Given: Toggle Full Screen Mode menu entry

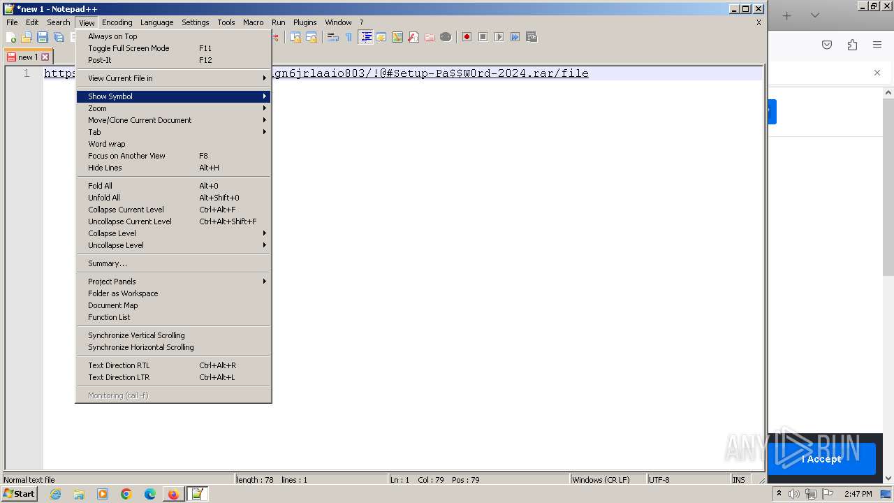Looking at the screenshot, I should 173,48.
